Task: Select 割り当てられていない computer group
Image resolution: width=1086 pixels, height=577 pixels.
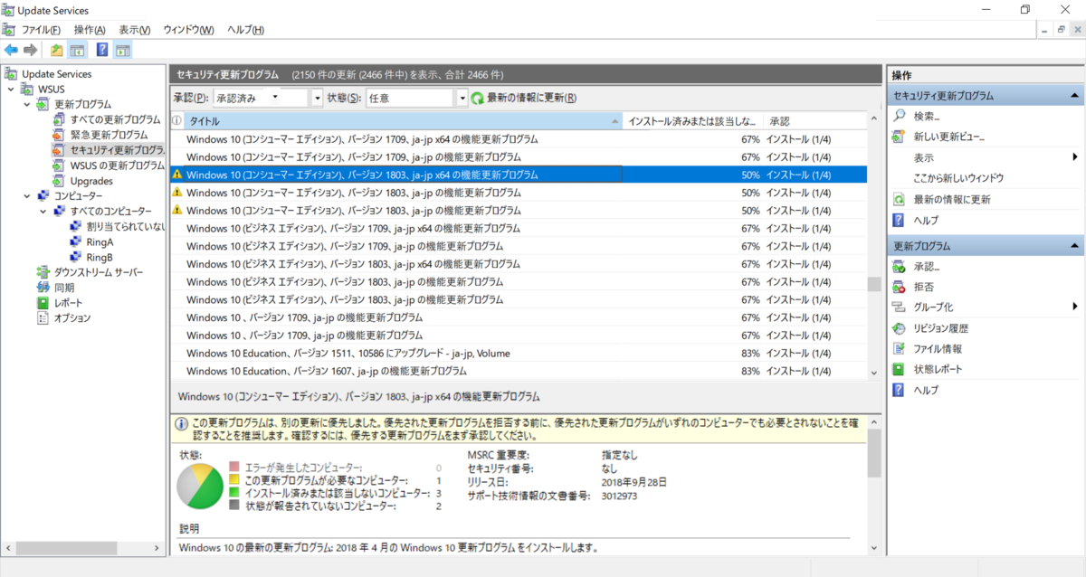Action: tap(126, 226)
